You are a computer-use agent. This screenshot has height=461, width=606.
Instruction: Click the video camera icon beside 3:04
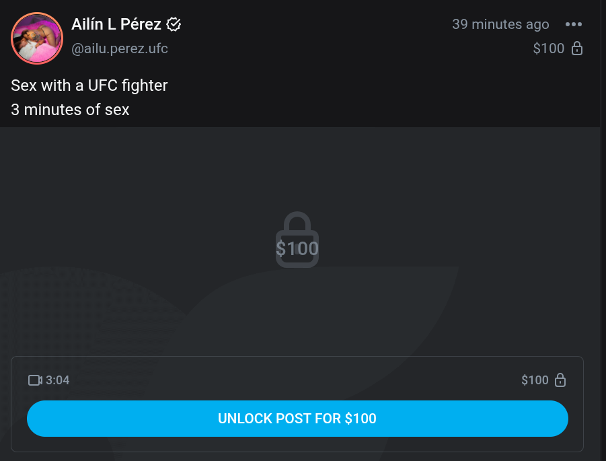coord(35,380)
